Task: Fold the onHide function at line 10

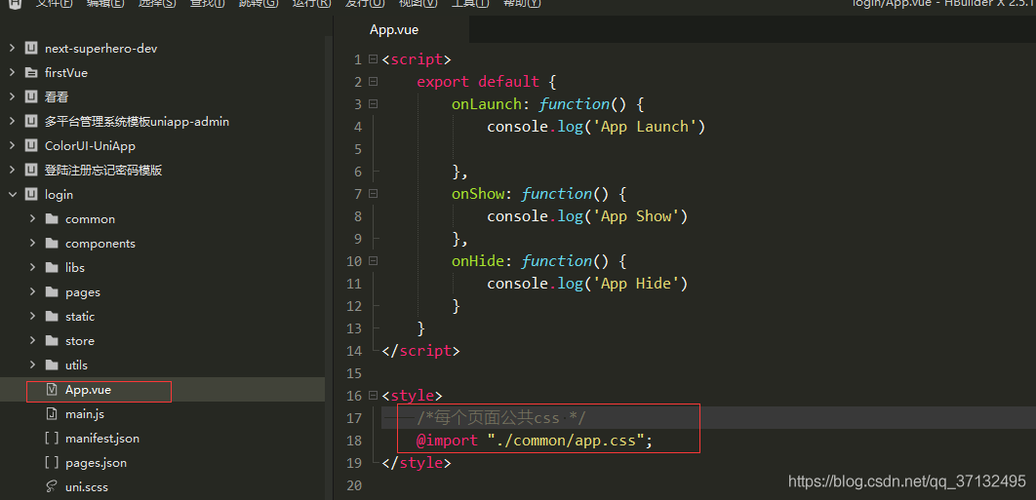Action: (x=373, y=261)
